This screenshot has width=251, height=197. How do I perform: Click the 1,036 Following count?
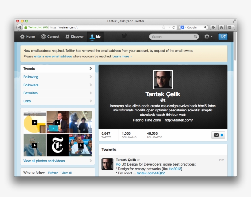coord(129,135)
